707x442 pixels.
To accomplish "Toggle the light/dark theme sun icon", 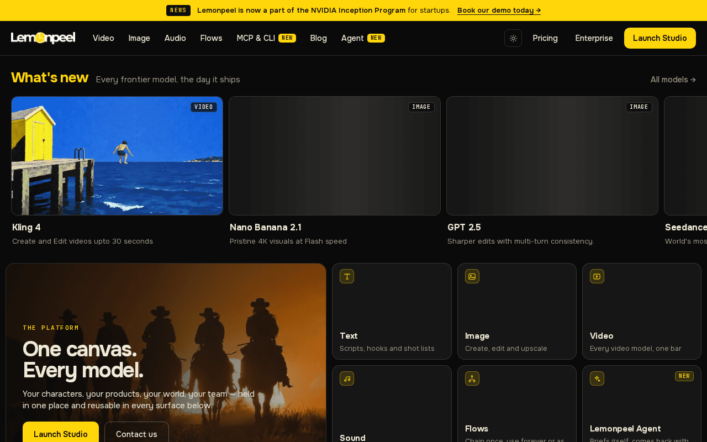I will (513, 38).
